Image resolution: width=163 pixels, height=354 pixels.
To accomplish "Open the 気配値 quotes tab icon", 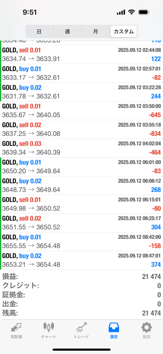I will click(x=16, y=327).
